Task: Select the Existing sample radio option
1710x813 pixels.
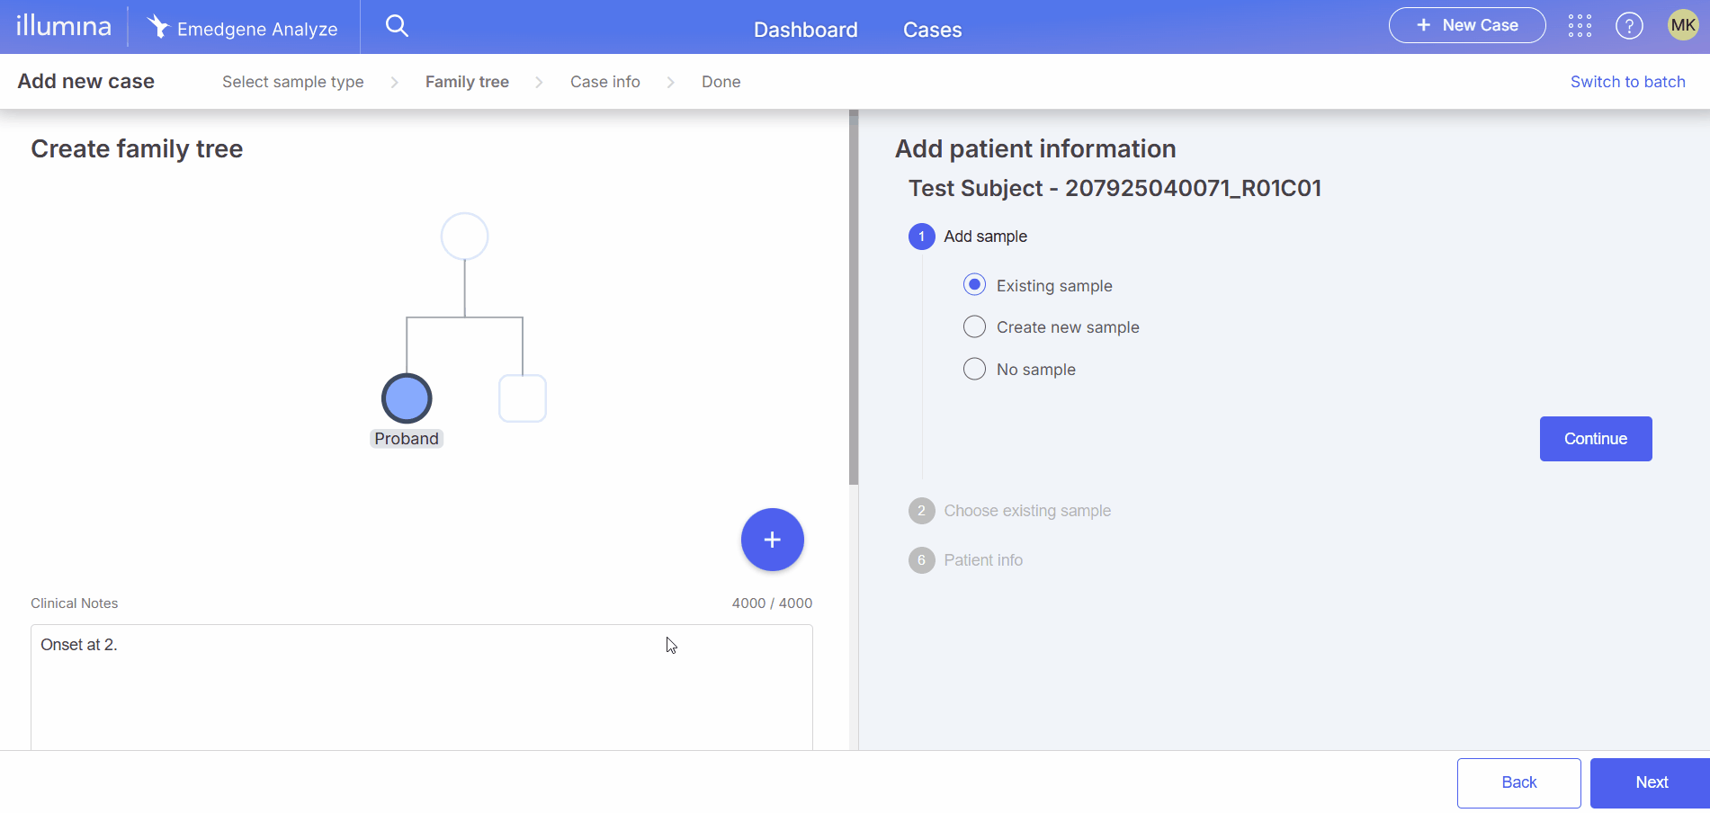Action: [974, 285]
